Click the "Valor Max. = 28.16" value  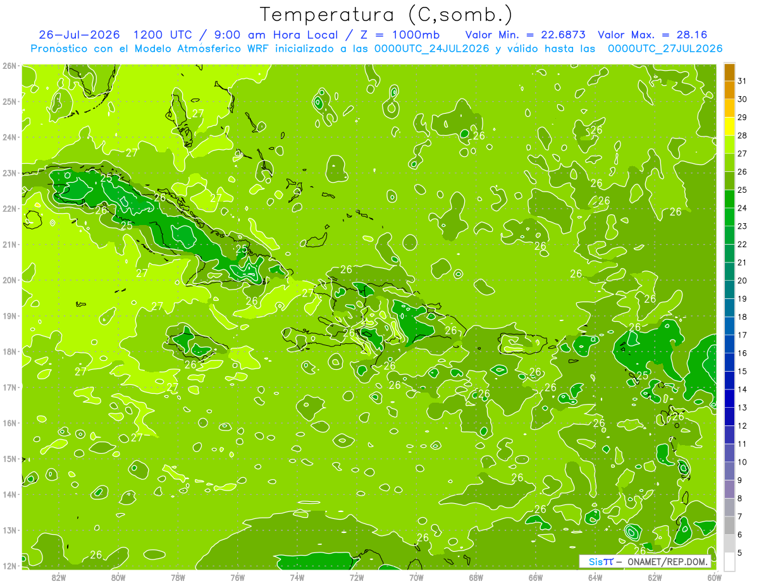[652, 35]
